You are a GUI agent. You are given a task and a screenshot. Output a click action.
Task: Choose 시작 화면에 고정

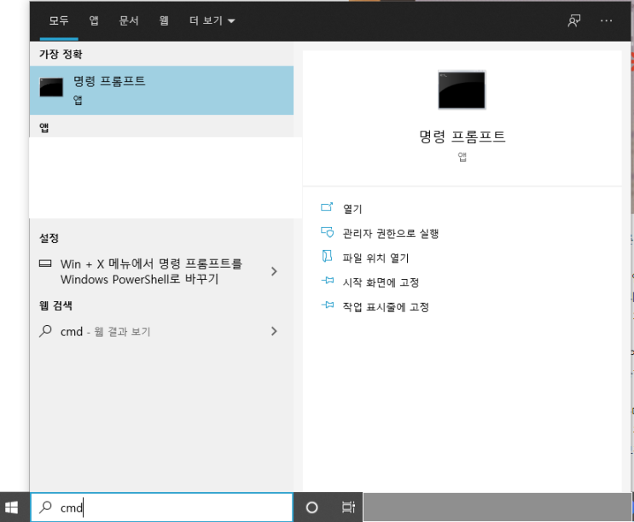tap(381, 282)
